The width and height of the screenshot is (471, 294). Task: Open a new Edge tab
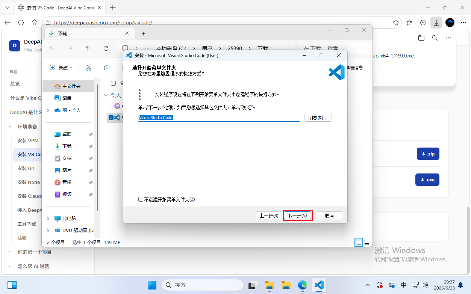tap(113, 8)
